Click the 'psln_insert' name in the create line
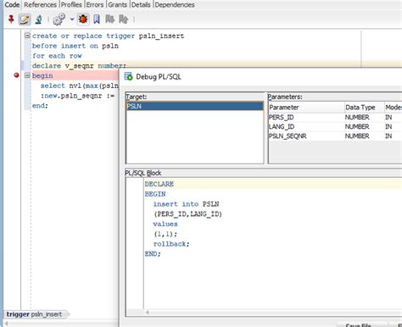This screenshot has width=402, height=327. tap(161, 36)
